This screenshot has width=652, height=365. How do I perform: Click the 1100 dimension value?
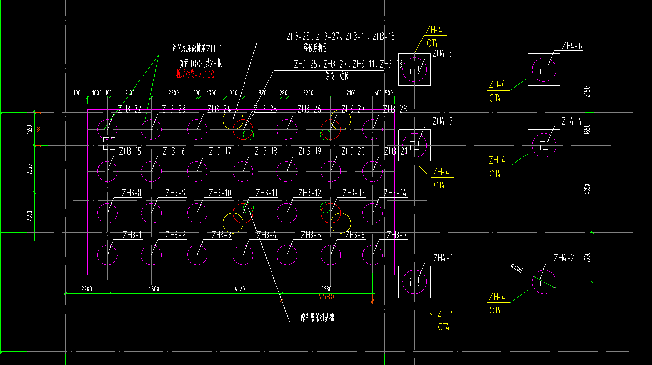(76, 93)
